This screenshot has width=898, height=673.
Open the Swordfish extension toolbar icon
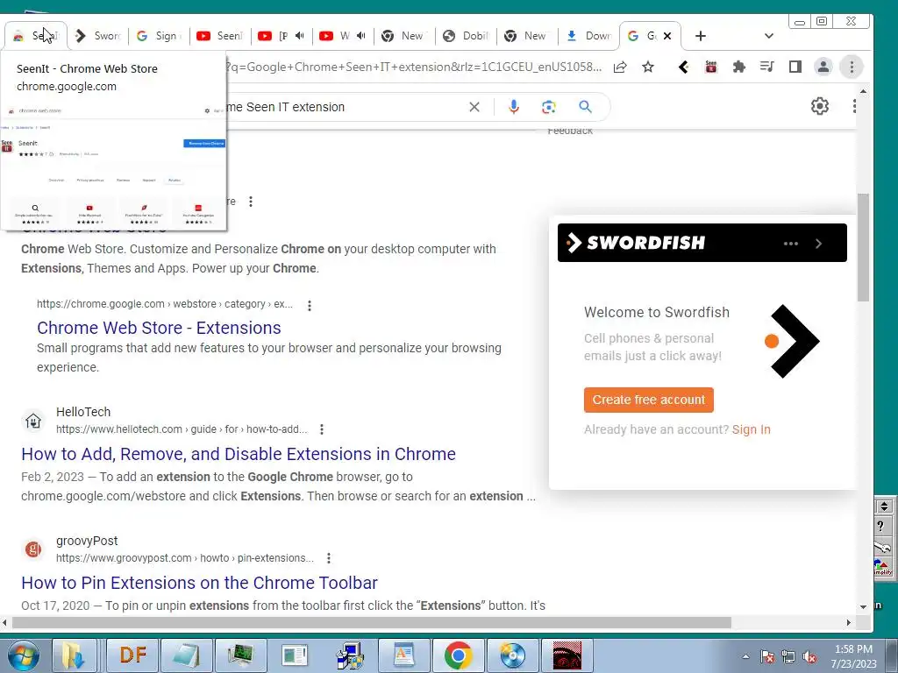point(682,67)
